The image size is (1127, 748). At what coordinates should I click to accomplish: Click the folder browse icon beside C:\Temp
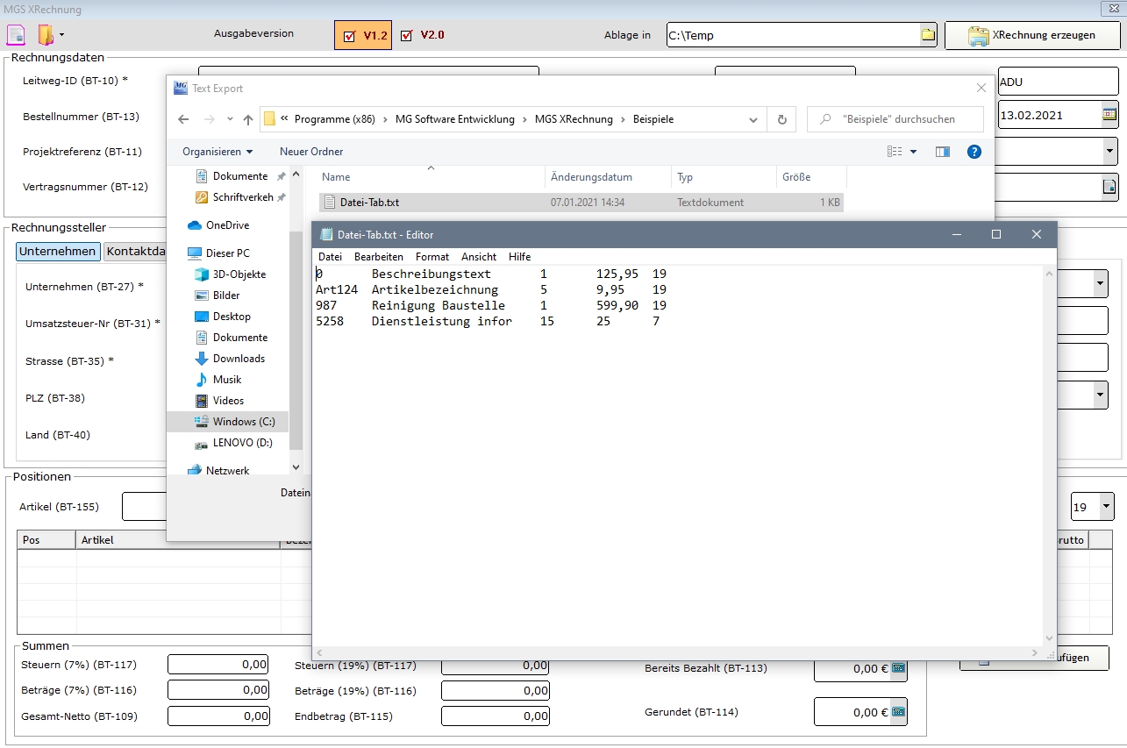(x=928, y=35)
